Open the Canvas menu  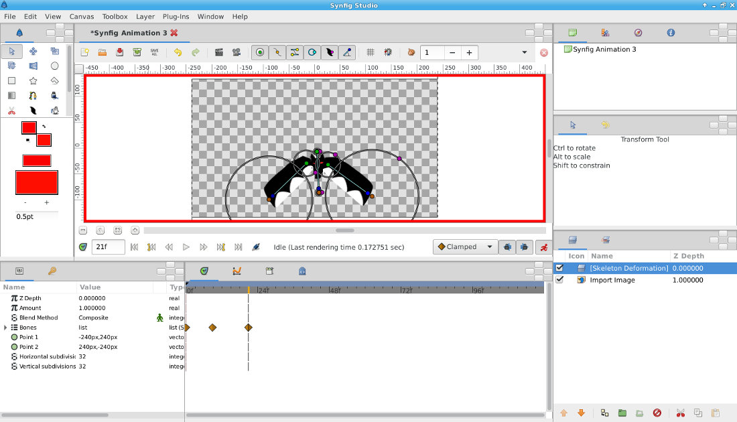click(x=82, y=17)
